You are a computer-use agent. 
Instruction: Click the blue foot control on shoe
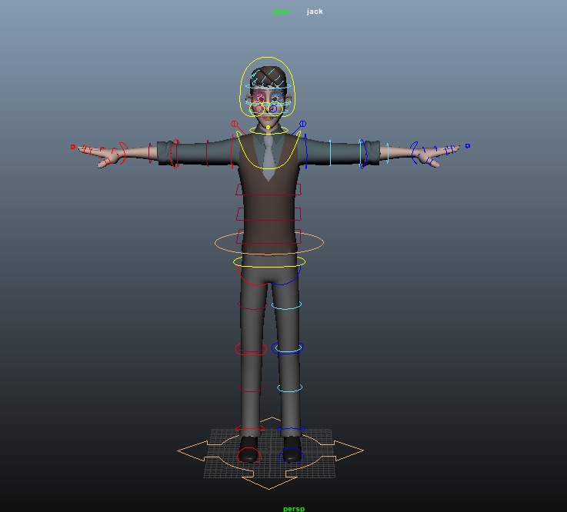[291, 453]
